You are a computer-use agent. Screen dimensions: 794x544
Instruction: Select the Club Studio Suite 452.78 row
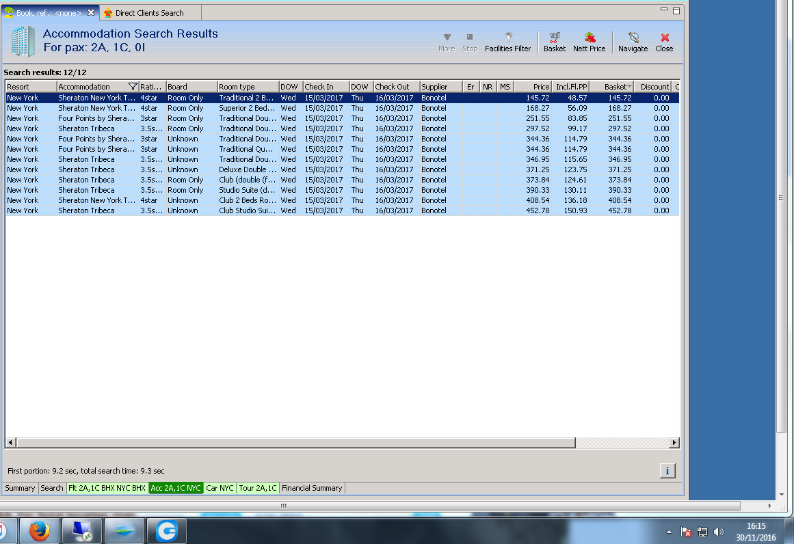coord(342,210)
